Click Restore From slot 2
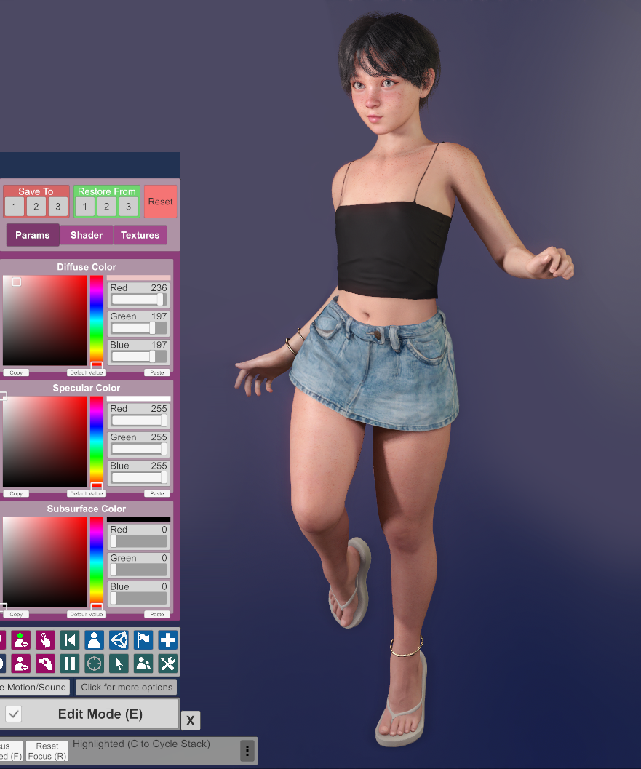This screenshot has width=641, height=769. tap(106, 207)
